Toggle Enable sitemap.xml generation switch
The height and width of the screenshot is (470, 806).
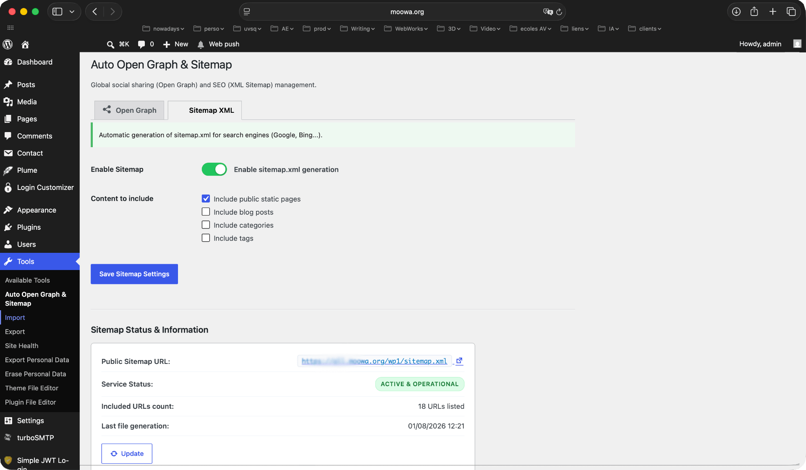tap(214, 169)
